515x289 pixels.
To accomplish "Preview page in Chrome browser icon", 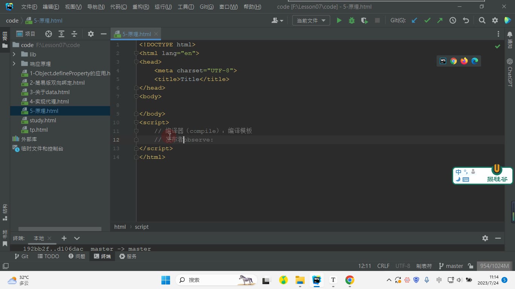I will tap(454, 61).
